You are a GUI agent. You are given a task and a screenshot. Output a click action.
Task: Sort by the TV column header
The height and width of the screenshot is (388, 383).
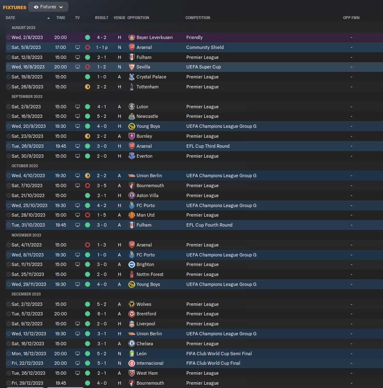[77, 18]
